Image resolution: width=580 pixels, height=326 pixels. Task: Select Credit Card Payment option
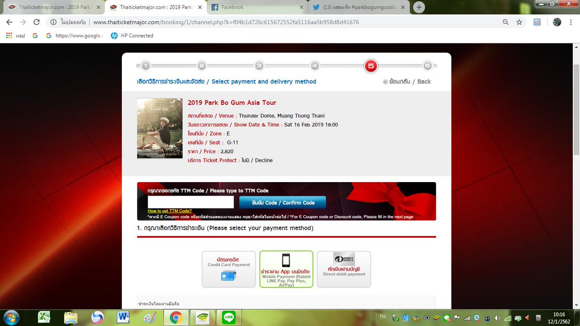coord(229,269)
